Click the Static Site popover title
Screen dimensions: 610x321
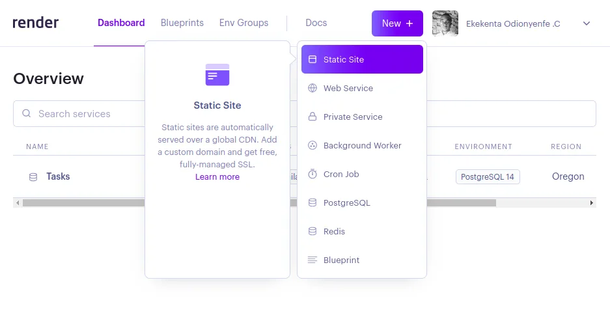[217, 105]
